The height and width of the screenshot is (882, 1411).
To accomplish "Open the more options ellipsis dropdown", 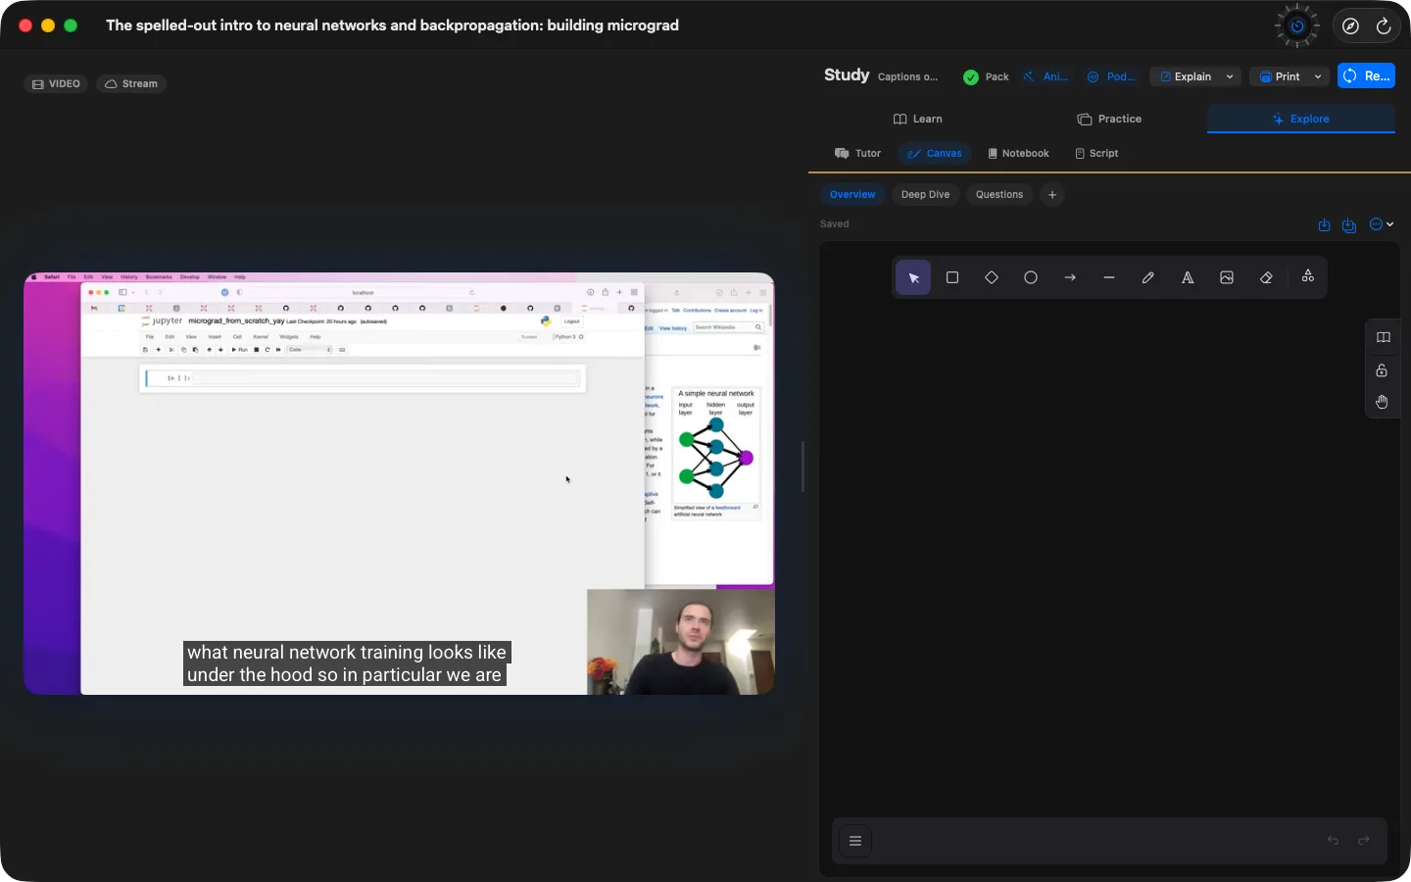I will [x=1382, y=224].
